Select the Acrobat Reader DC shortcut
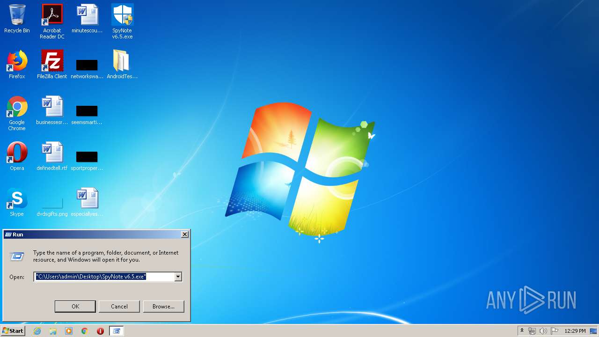The width and height of the screenshot is (599, 337). pos(52,22)
